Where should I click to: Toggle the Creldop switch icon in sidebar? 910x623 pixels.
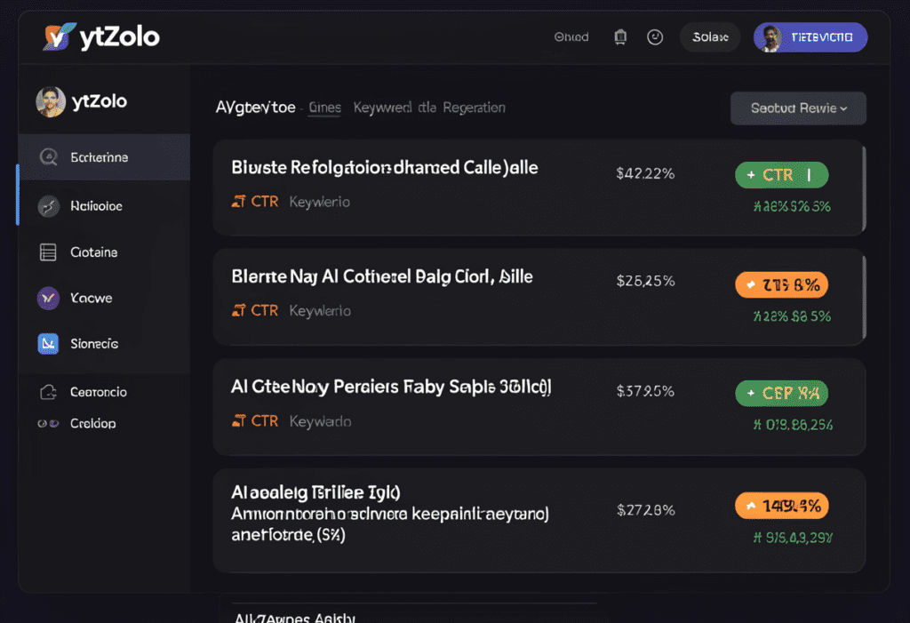(x=48, y=424)
